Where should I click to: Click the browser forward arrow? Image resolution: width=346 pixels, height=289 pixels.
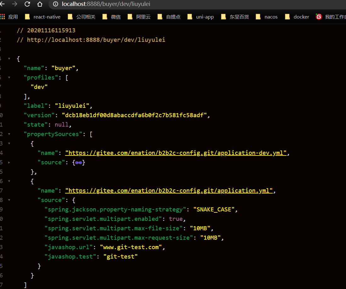point(14,4)
